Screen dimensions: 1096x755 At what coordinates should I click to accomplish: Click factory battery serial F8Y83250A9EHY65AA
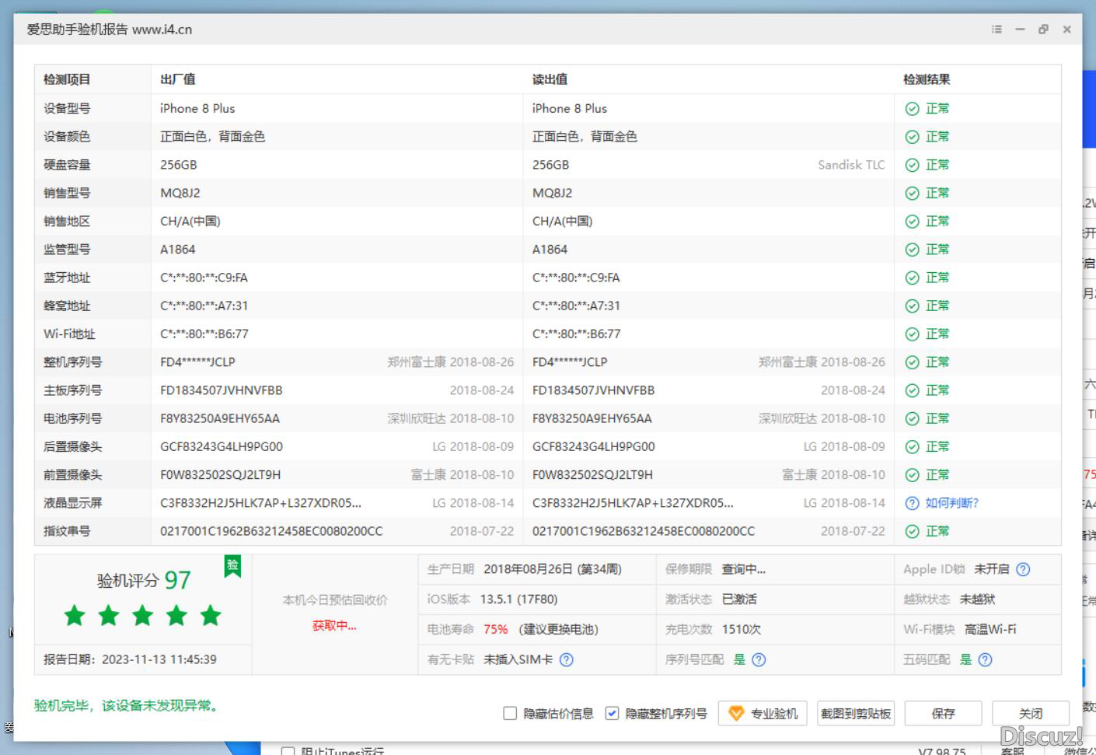(220, 418)
